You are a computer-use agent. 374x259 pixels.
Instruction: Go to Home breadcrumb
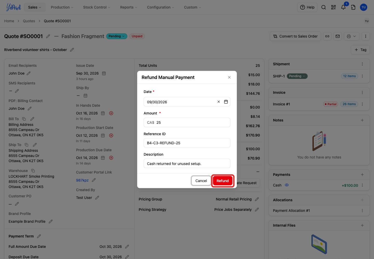tap(9, 21)
